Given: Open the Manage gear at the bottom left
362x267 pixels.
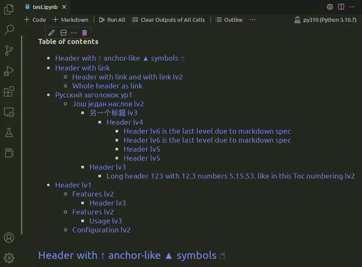Looking at the screenshot, I should (x=9, y=258).
